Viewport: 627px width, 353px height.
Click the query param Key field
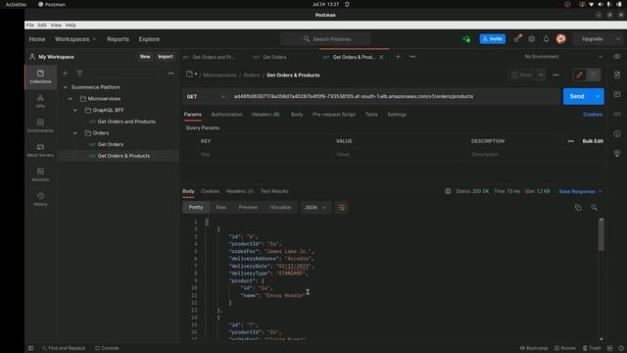(x=265, y=155)
